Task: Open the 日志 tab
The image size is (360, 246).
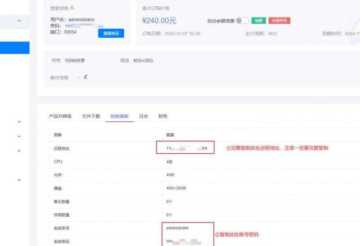Action: [x=144, y=116]
